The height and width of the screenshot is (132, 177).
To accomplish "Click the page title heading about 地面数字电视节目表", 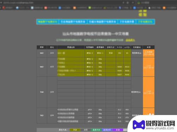I will (96, 34).
